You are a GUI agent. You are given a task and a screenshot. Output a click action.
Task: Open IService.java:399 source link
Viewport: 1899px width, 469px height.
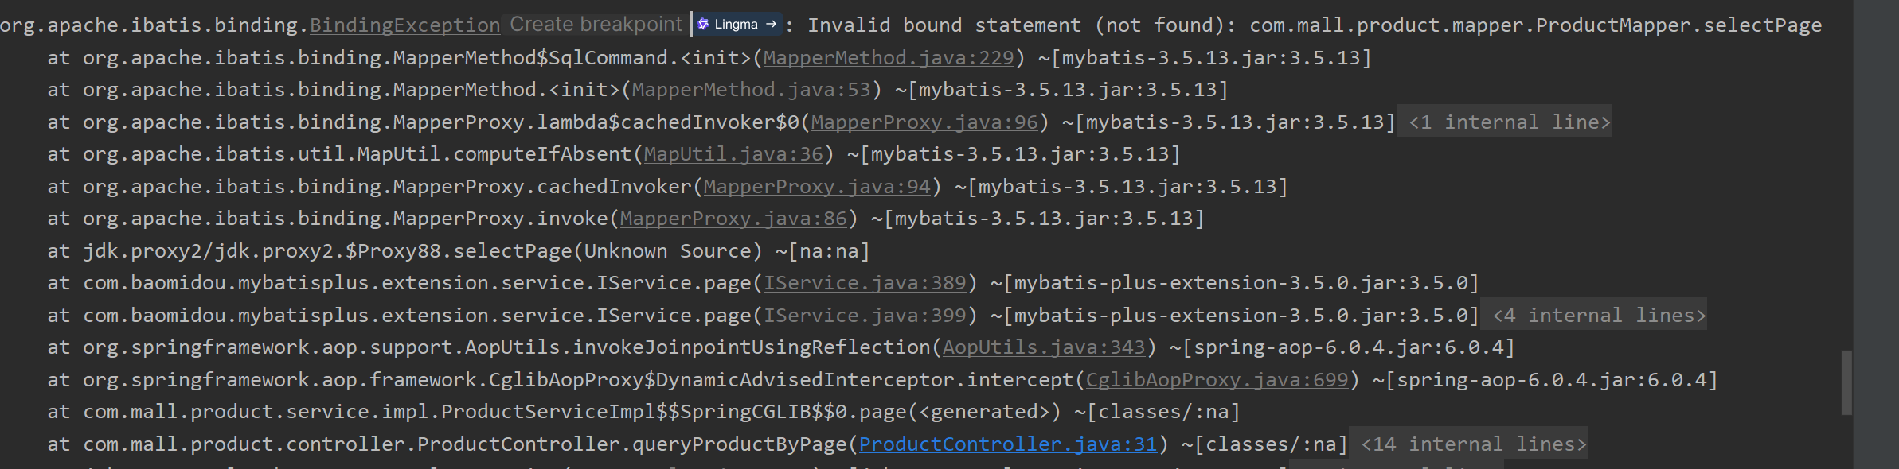[865, 316]
